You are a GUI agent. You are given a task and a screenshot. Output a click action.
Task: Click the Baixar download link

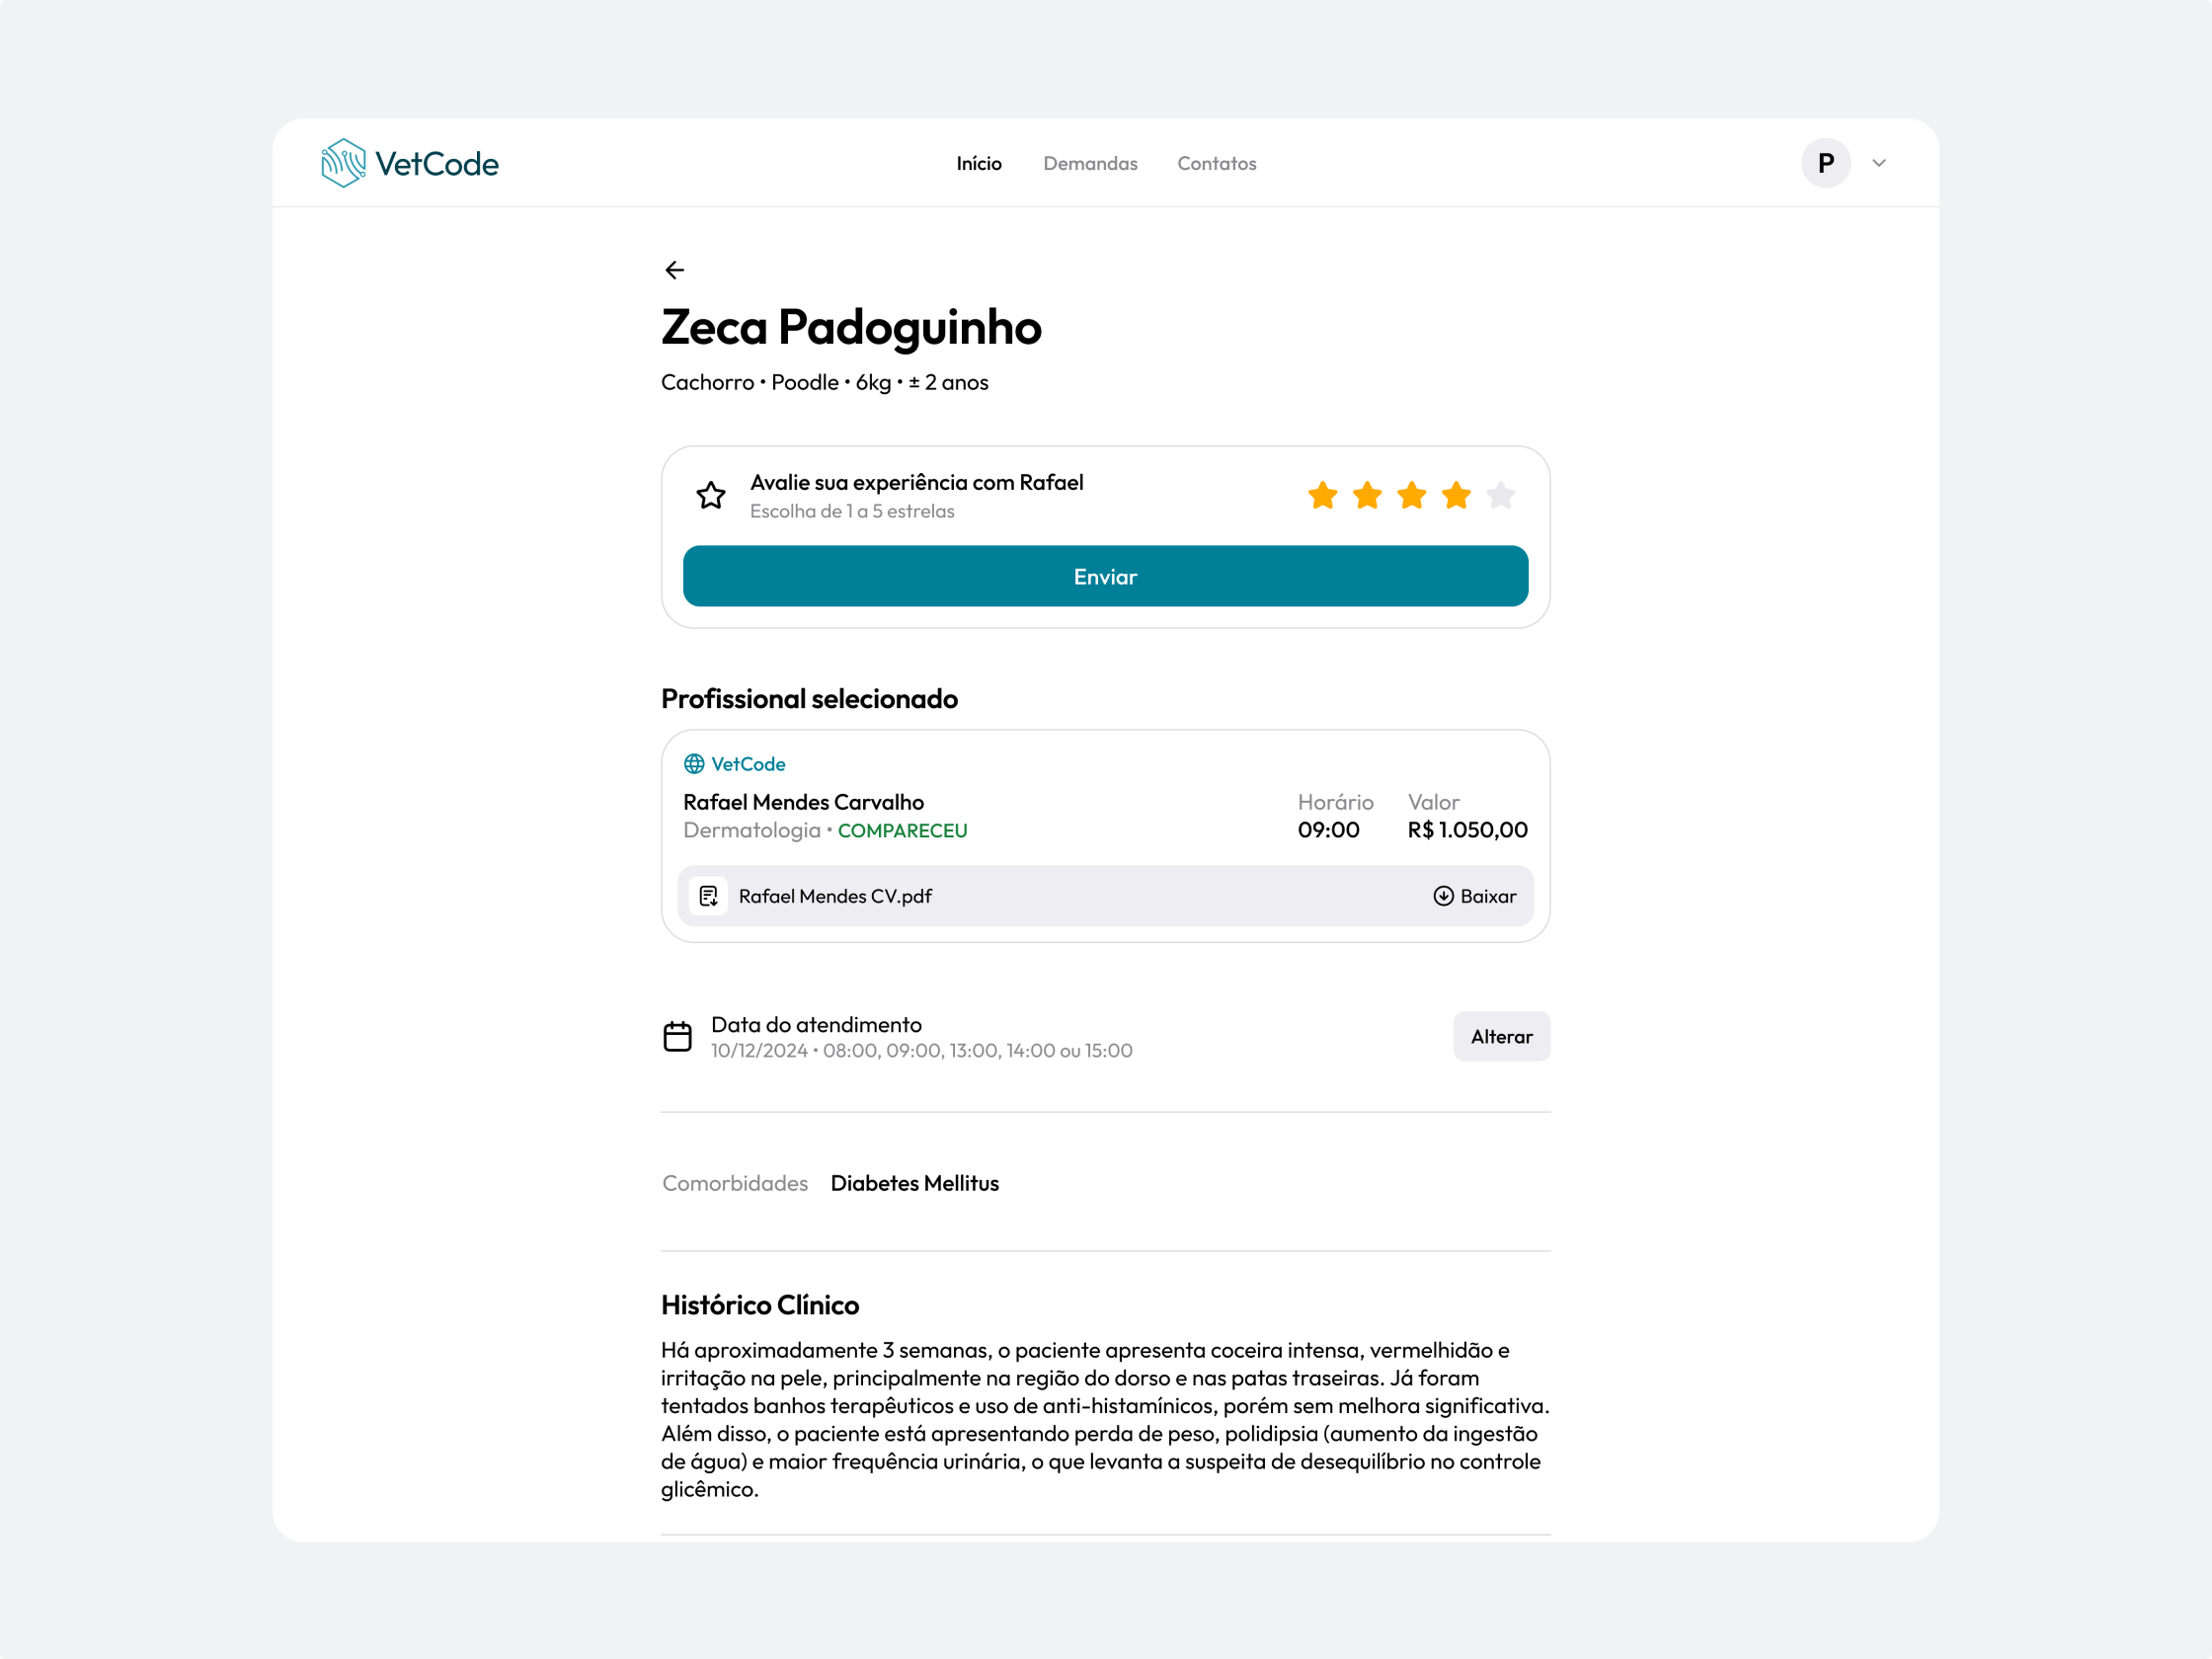coord(1487,896)
